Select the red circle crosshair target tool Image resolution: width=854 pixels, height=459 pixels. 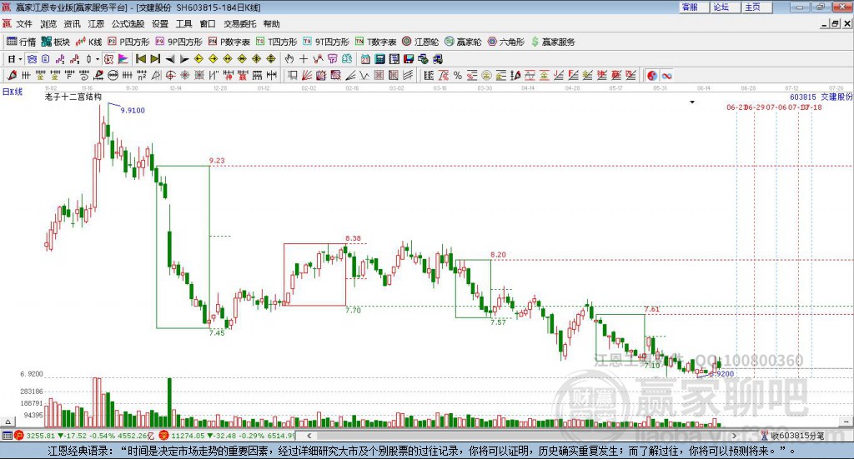pos(170,75)
